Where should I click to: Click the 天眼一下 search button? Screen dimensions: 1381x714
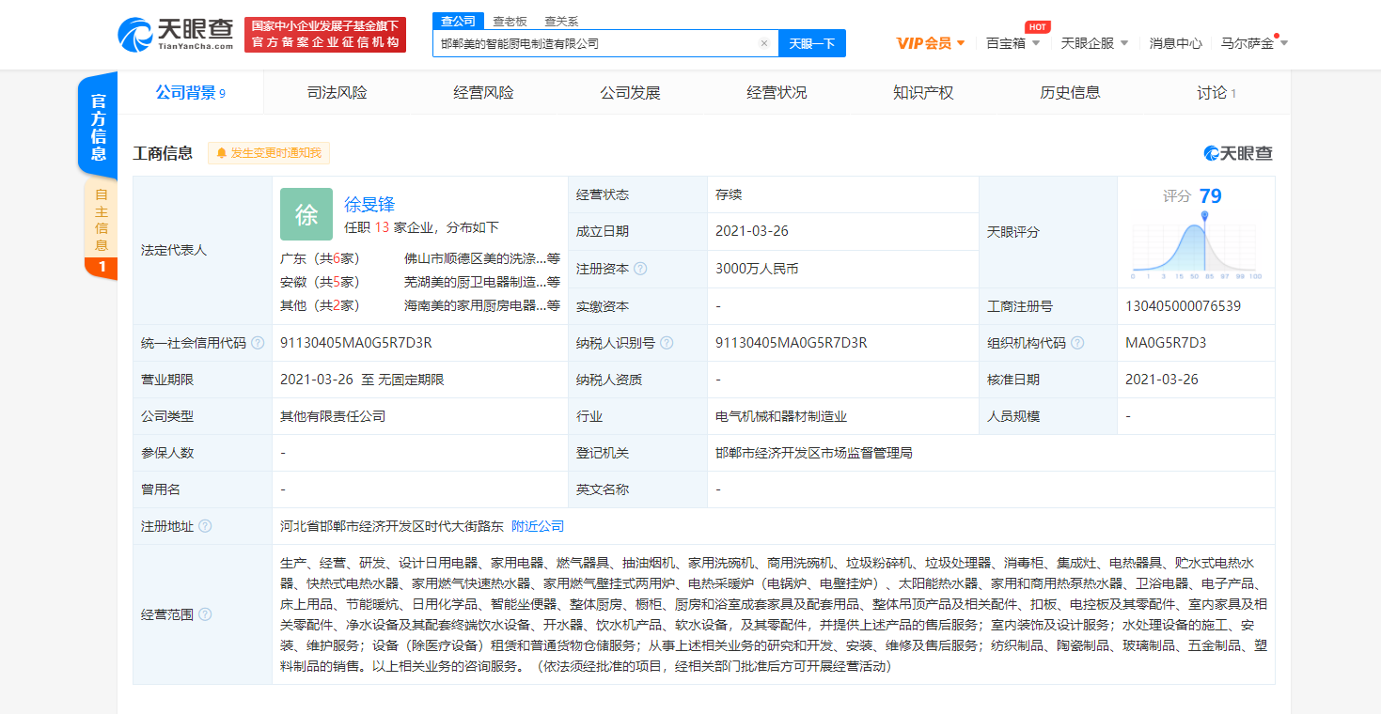(812, 43)
